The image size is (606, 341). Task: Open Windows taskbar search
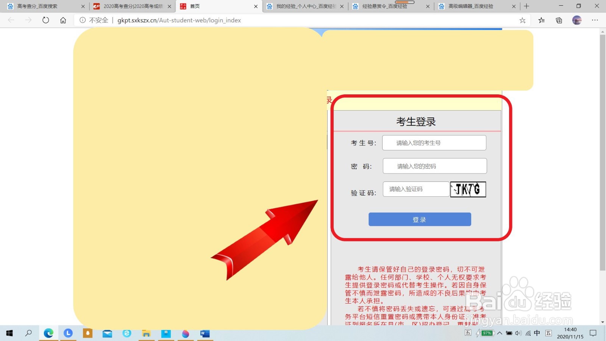click(x=28, y=333)
